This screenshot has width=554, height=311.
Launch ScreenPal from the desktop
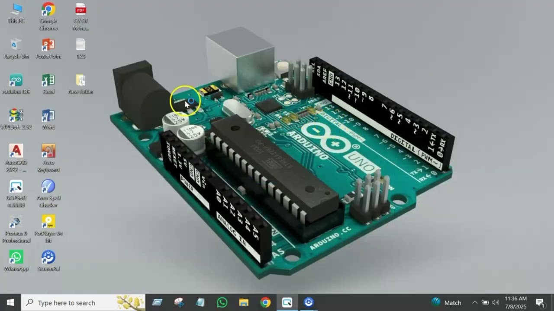tap(48, 261)
